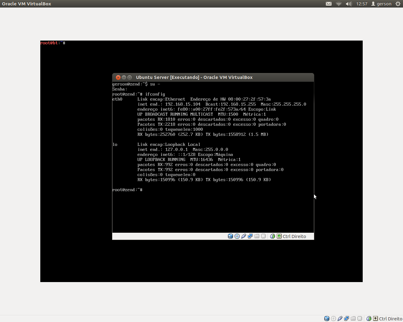This screenshot has height=322, width=403.
Task: Click optical disc indicator in Ubuntu Server status bar
Action: click(237, 236)
